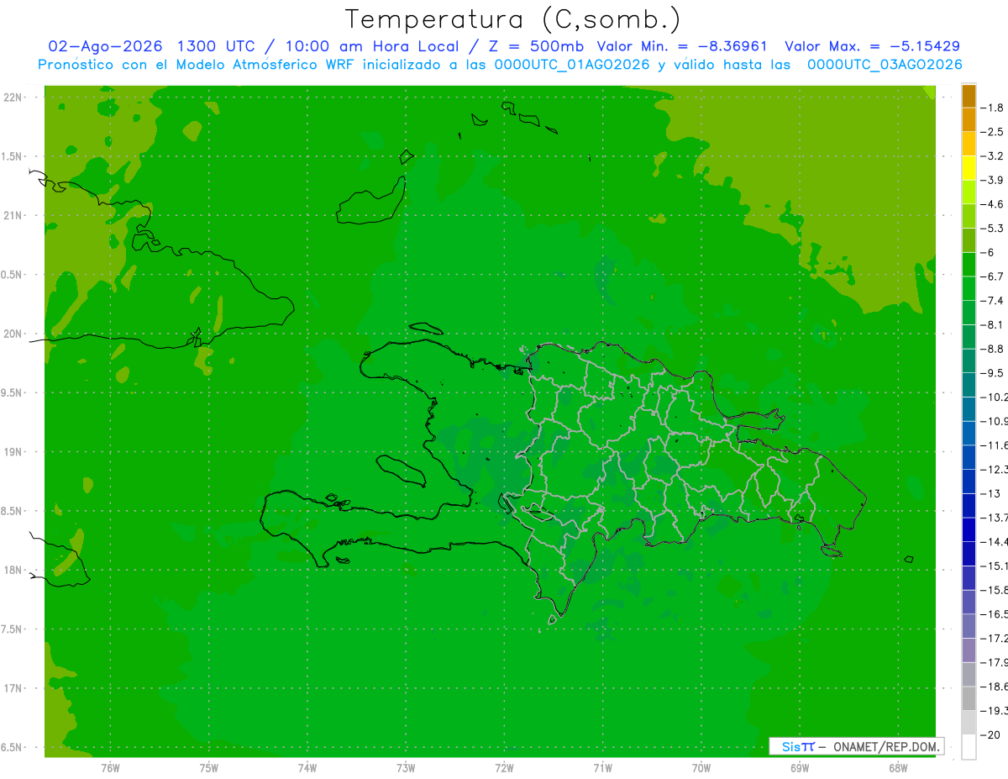The width and height of the screenshot is (1008, 779).
Task: Click the '-13' colorbar value
Action: 990,494
